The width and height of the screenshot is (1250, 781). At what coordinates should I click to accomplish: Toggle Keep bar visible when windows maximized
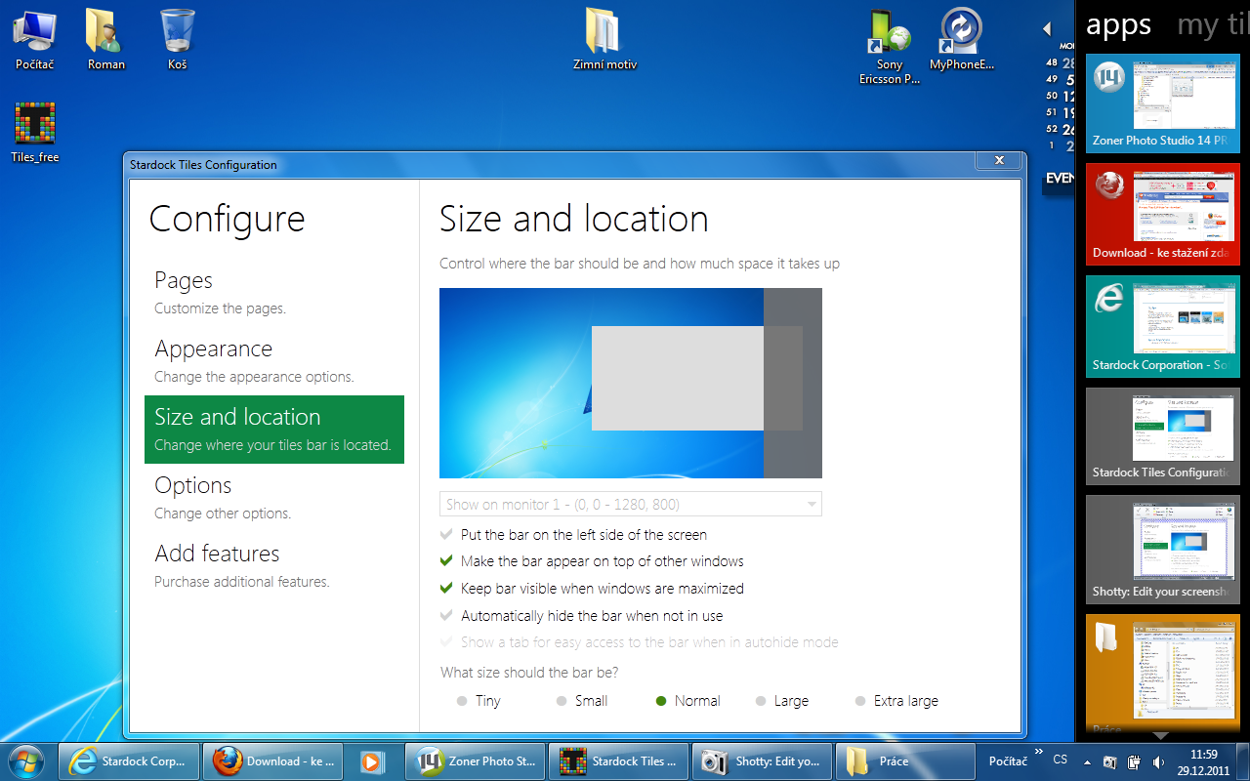coord(592,589)
